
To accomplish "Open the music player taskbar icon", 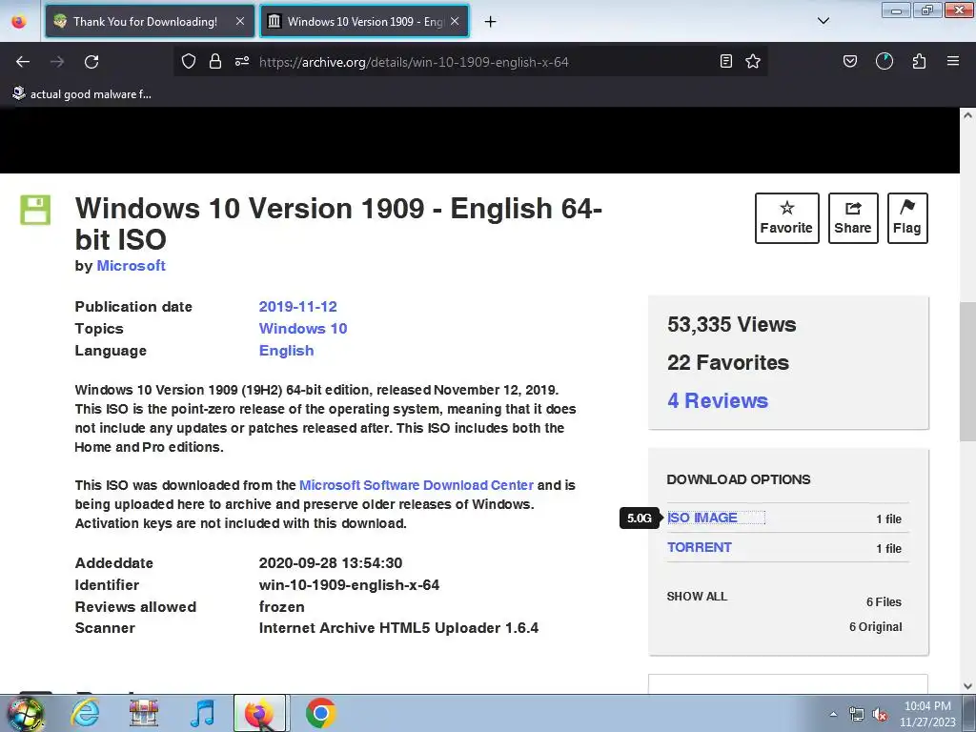I will click(202, 713).
